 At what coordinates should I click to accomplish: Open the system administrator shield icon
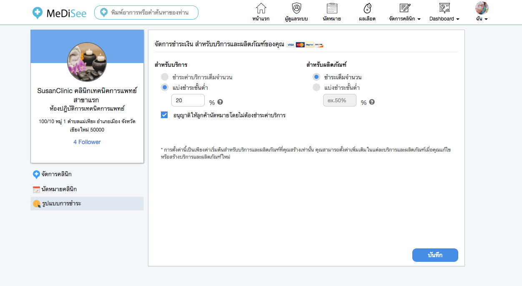click(296, 9)
